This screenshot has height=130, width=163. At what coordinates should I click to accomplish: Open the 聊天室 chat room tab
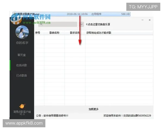point(22,55)
